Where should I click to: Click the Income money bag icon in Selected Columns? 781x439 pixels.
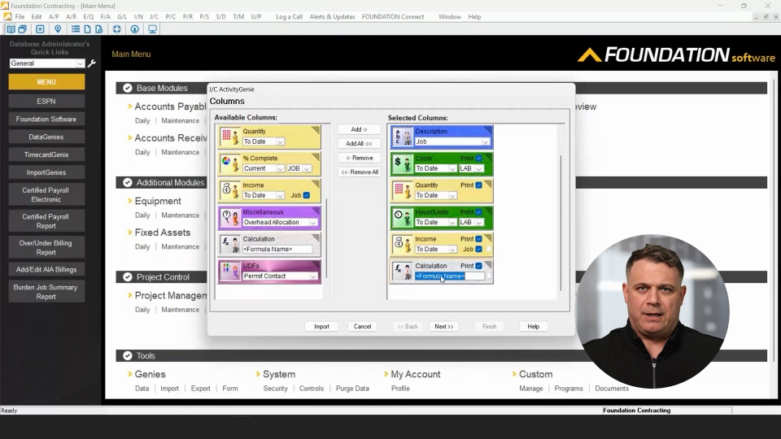[x=402, y=244]
